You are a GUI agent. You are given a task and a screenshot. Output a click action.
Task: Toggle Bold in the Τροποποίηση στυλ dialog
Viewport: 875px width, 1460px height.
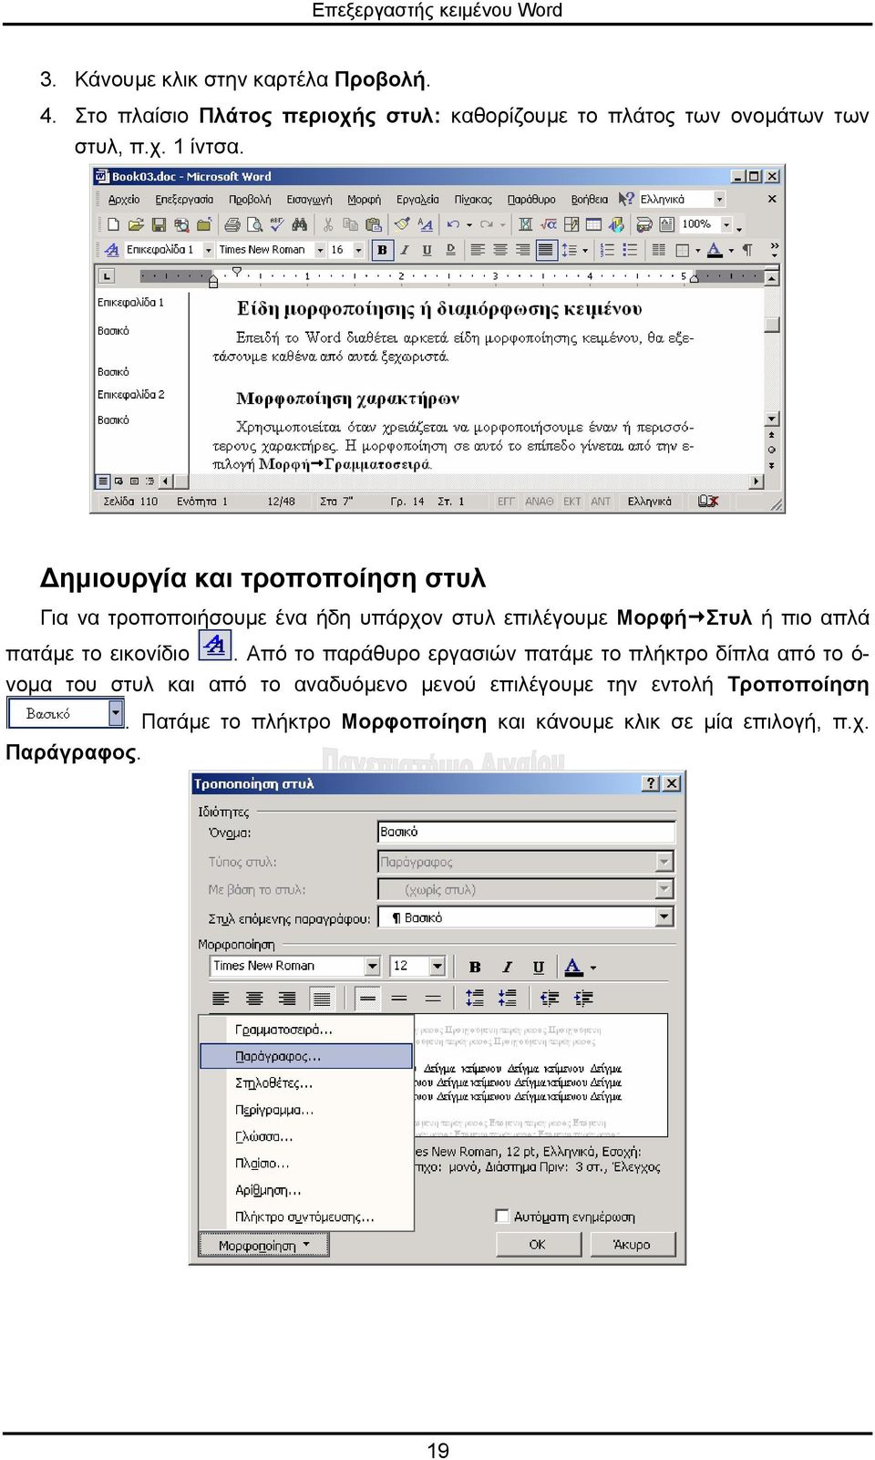click(x=475, y=967)
